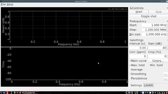
Task: Click the US keyboard layout indicator
Action: pyautogui.click(x=136, y=93)
